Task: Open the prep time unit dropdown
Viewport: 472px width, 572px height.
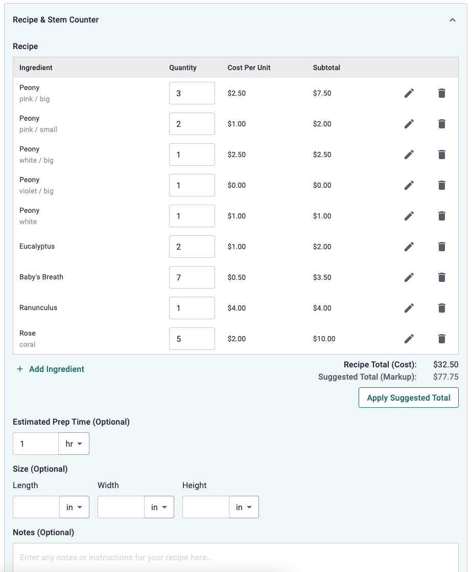Action: [x=74, y=444]
